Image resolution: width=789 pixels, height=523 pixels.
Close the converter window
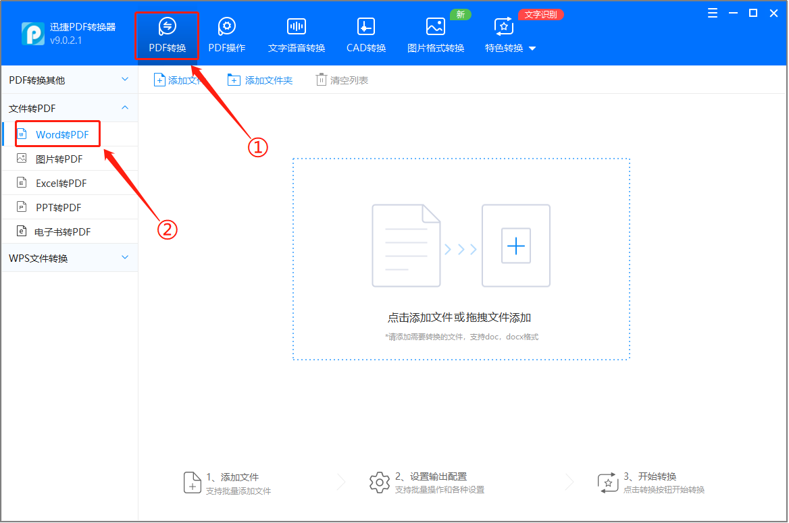pos(774,13)
